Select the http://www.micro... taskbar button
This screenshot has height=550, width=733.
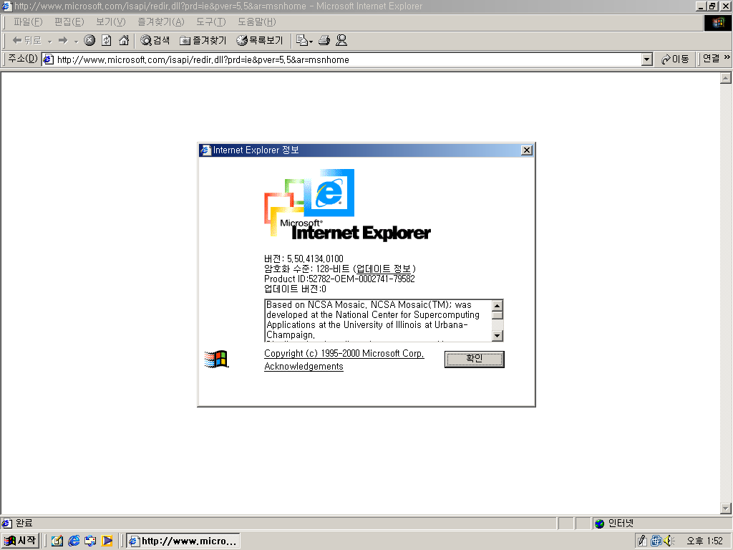tap(183, 541)
